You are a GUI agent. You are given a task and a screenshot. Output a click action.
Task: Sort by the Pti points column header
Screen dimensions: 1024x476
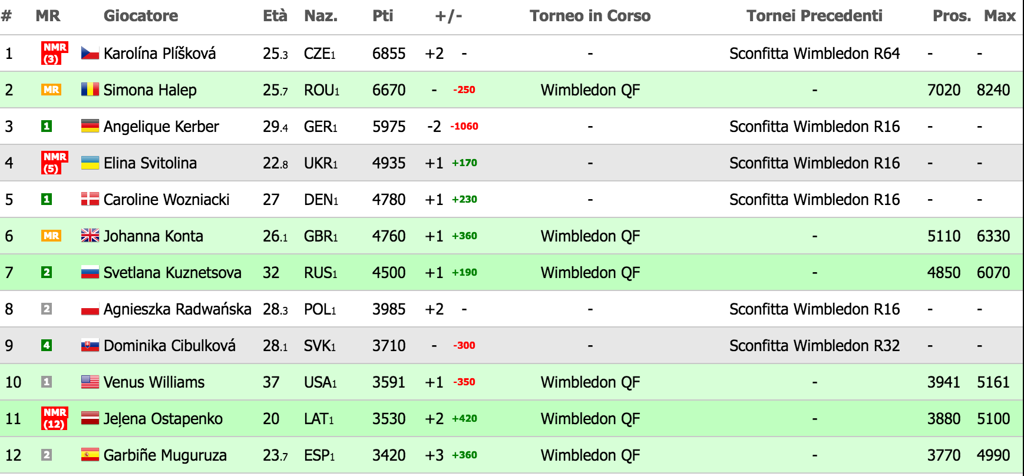tap(382, 16)
